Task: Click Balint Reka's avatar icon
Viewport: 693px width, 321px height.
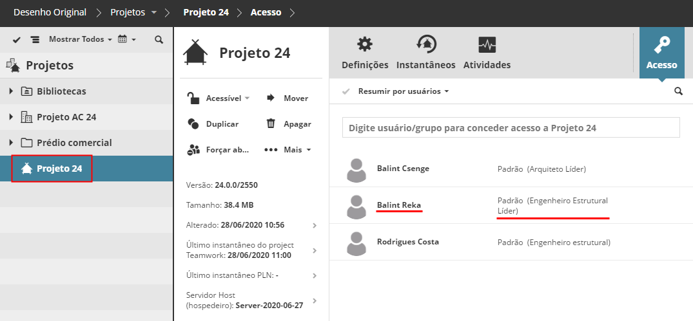Action: [x=356, y=206]
